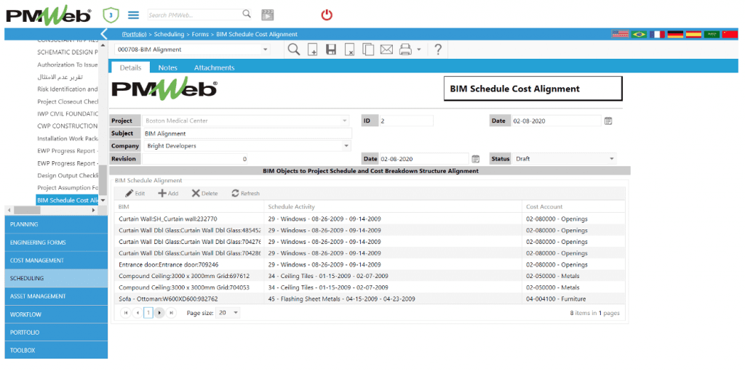Switch to the Attachments tab
745x371 pixels.
(215, 68)
